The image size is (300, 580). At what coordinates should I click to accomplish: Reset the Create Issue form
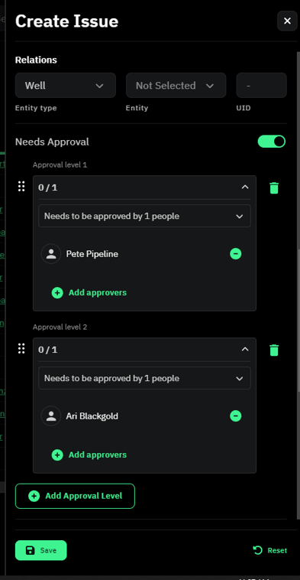269,550
